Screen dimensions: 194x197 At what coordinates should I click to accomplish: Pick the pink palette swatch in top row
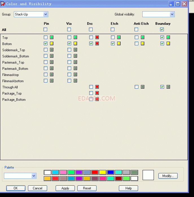point(63,172)
